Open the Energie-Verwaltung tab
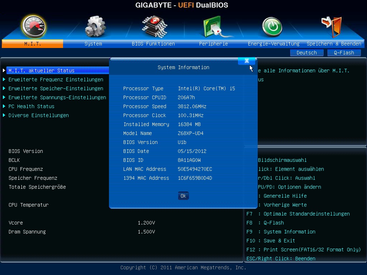The width and height of the screenshot is (367, 275). [273, 44]
